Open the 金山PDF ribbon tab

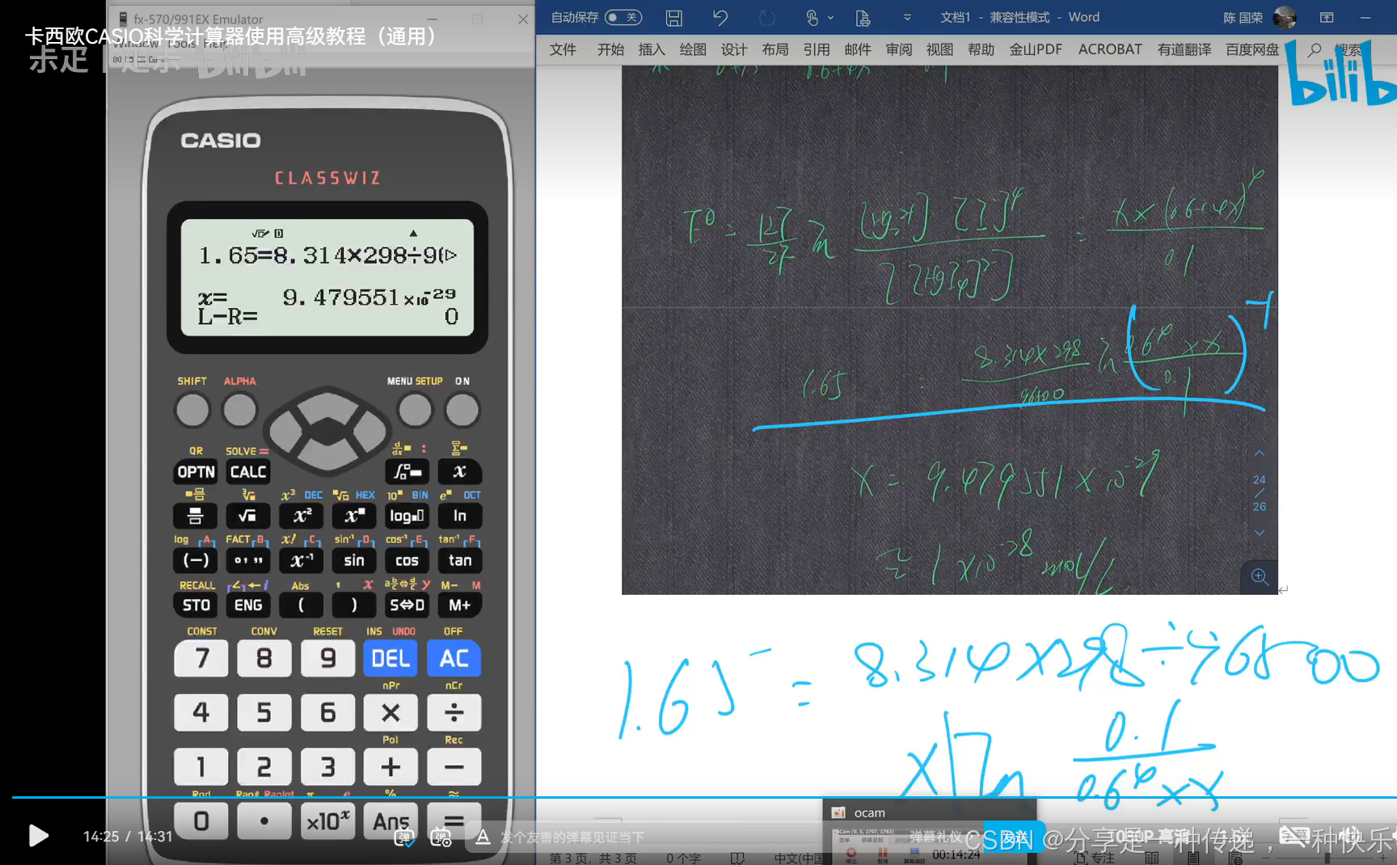tap(1036, 49)
